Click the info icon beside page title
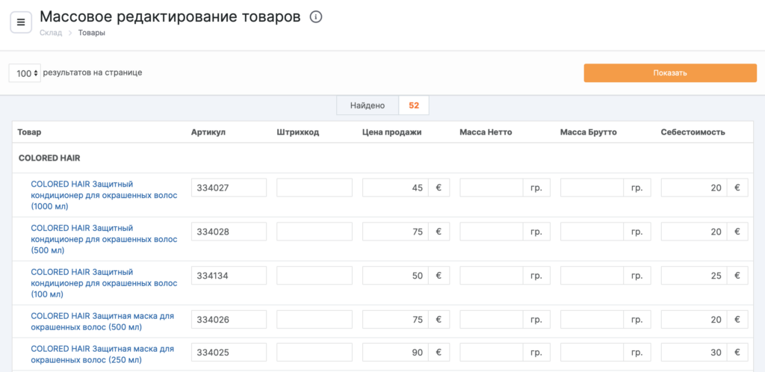 316,17
